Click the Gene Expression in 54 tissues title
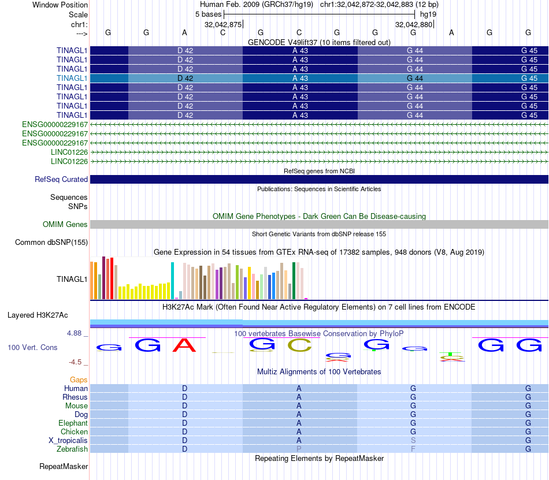The height and width of the screenshot is (480, 549). pyautogui.click(x=319, y=252)
